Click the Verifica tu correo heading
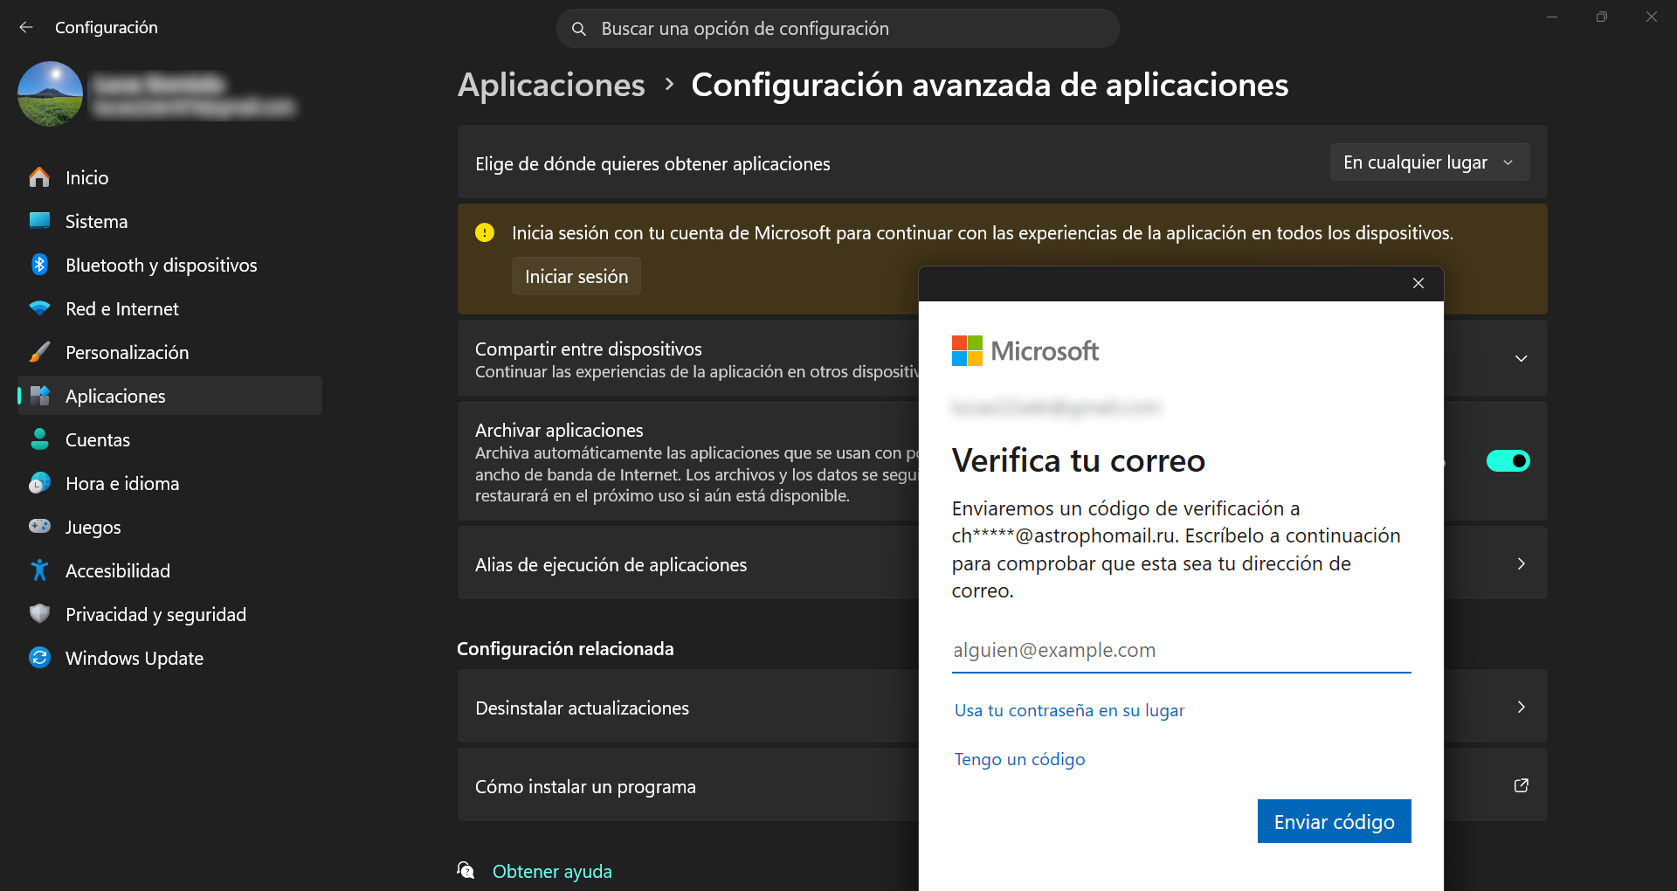 point(1079,460)
